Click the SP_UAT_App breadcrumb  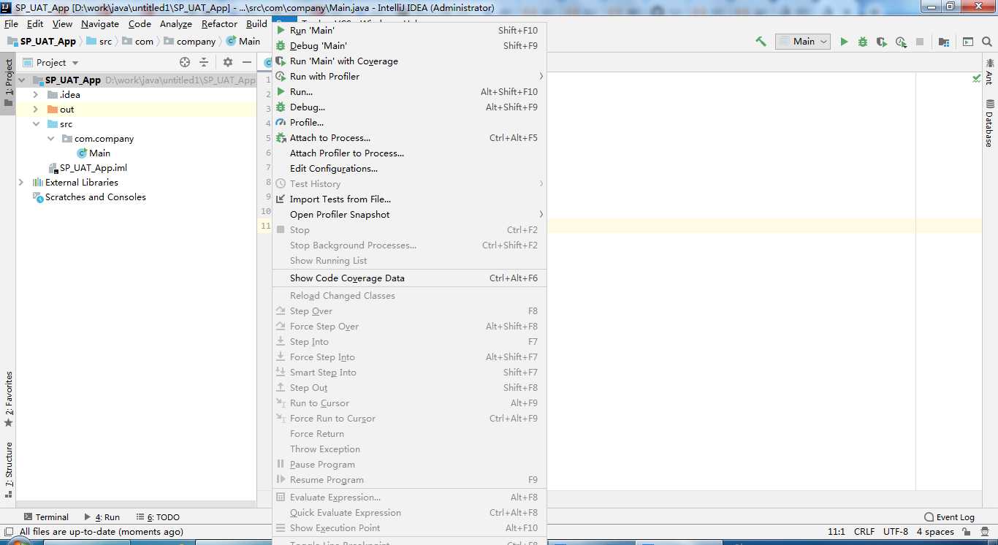[42, 41]
